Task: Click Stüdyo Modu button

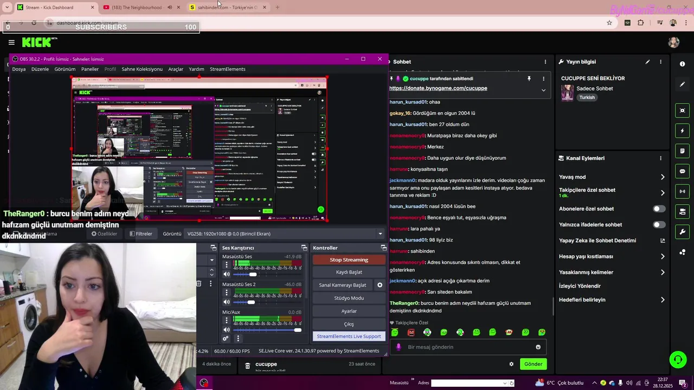Action: click(x=349, y=298)
